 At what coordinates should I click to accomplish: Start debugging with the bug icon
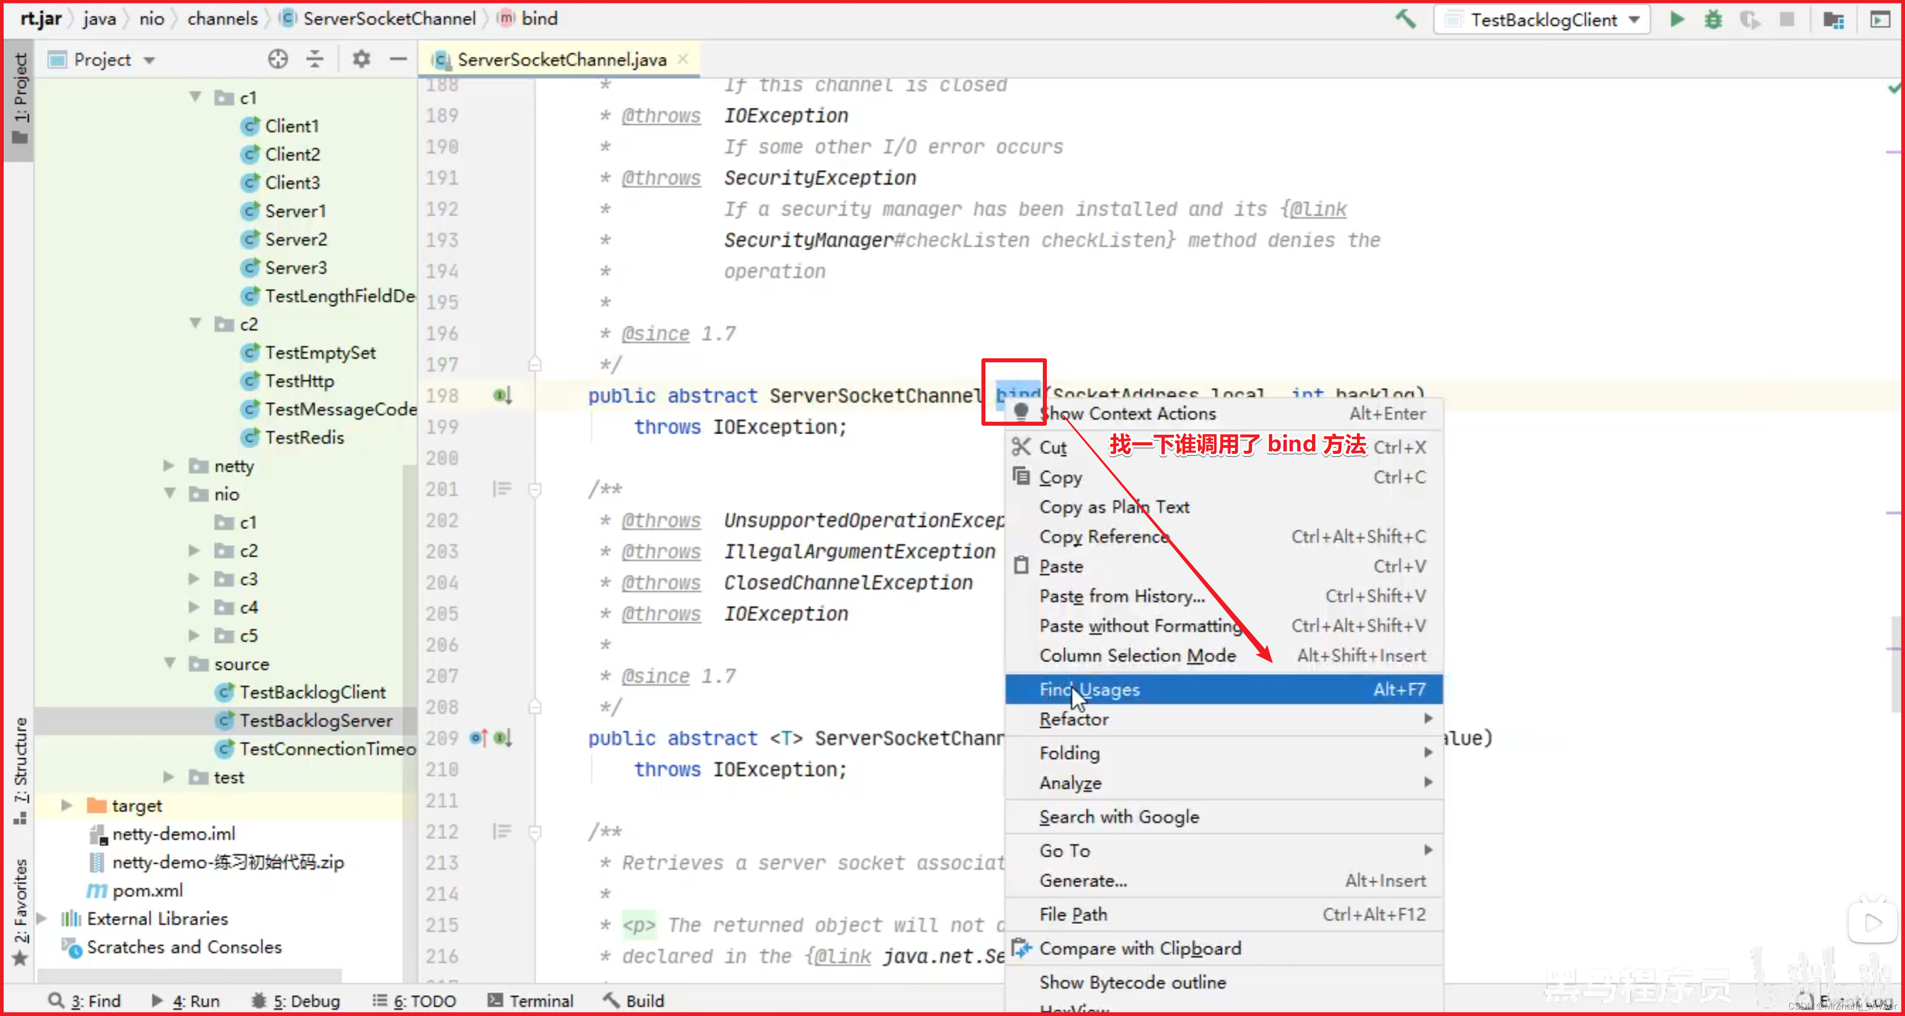[x=1713, y=19]
